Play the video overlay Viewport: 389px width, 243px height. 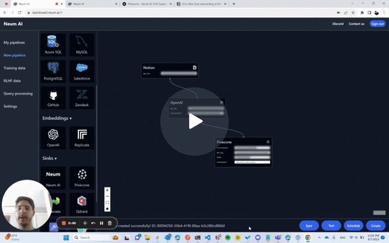click(x=194, y=122)
